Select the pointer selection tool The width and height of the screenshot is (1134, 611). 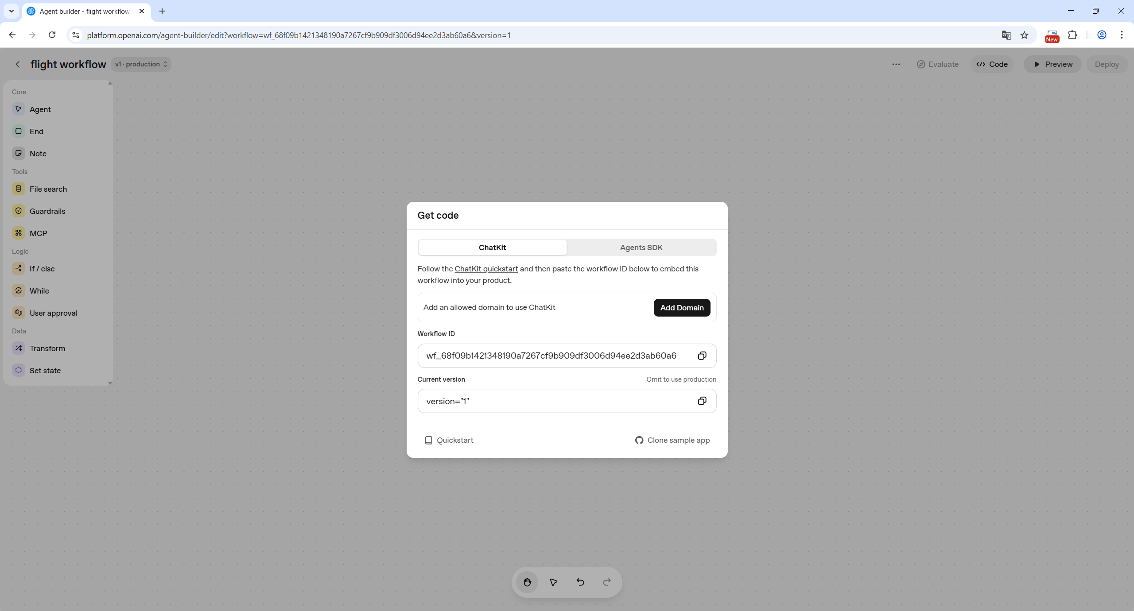[x=554, y=582]
